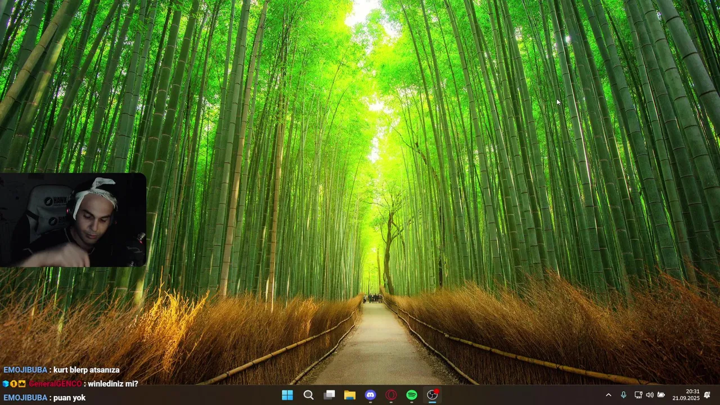Click chat message "winlediniz mi?"
Image resolution: width=720 pixels, height=405 pixels.
coord(113,384)
